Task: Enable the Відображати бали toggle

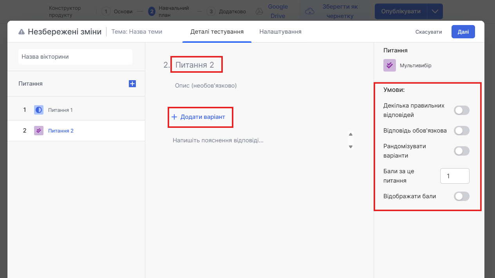Action: pyautogui.click(x=461, y=196)
